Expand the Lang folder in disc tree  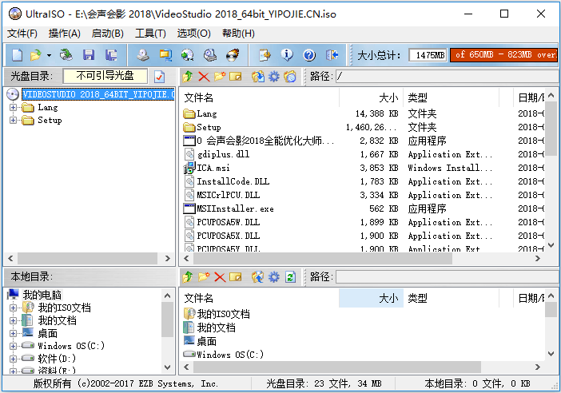point(13,107)
